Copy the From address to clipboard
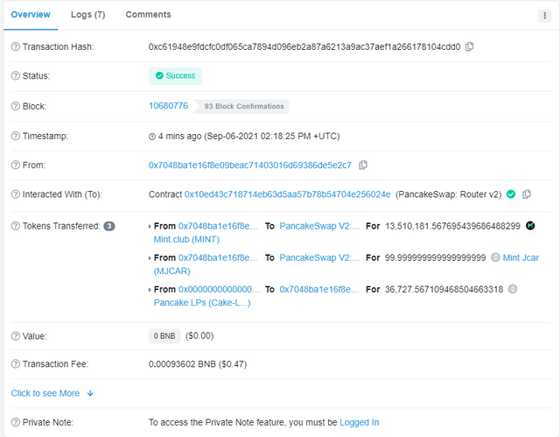The height and width of the screenshot is (437, 560). click(363, 166)
